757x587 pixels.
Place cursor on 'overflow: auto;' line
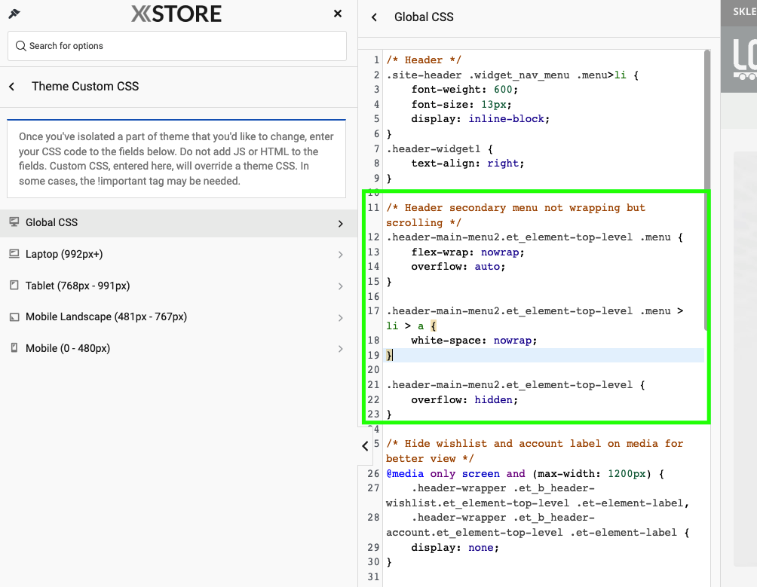point(458,266)
